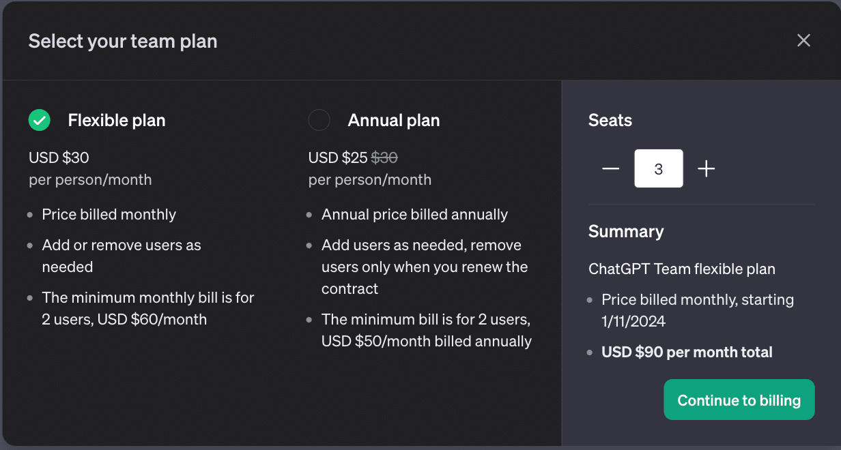Click the "USD $90 per month total" line
This screenshot has width=841, height=450.
[x=687, y=352]
